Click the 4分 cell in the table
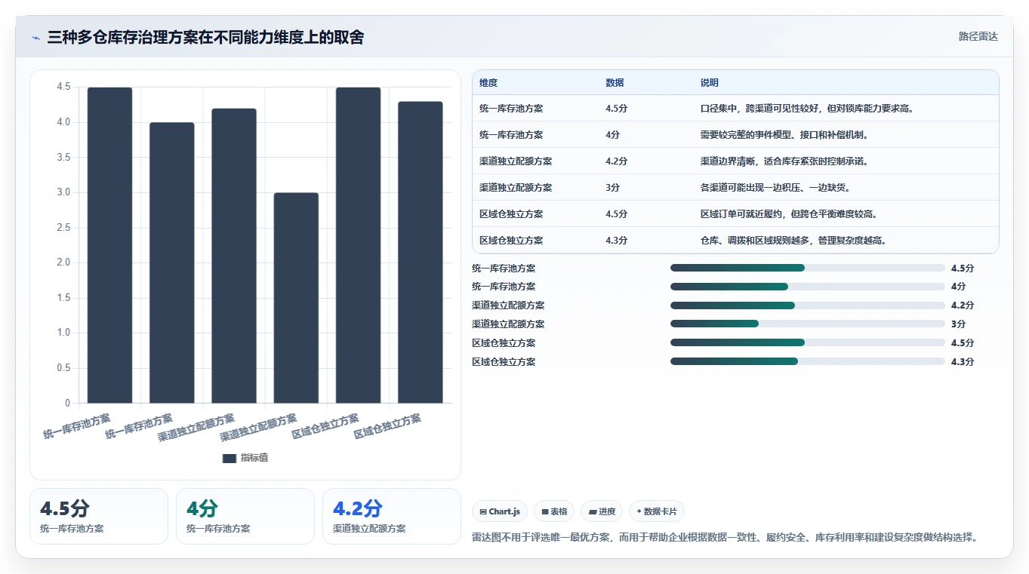This screenshot has height=574, width=1029. (x=612, y=135)
